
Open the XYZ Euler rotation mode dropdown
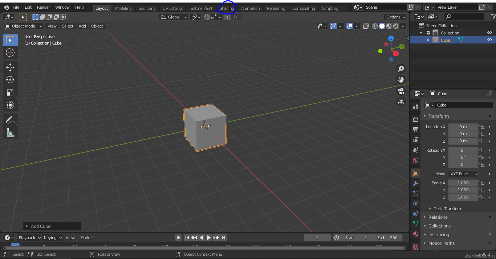(464, 174)
